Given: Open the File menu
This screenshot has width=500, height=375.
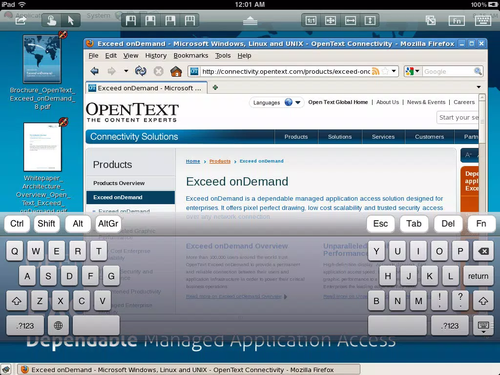Looking at the screenshot, I should point(93,56).
